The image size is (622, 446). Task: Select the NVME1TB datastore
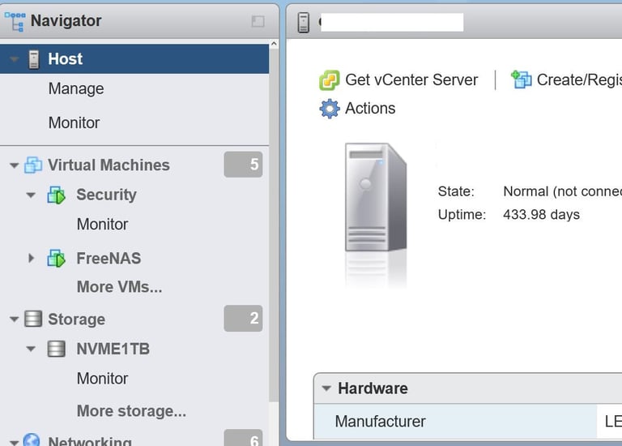tap(113, 349)
